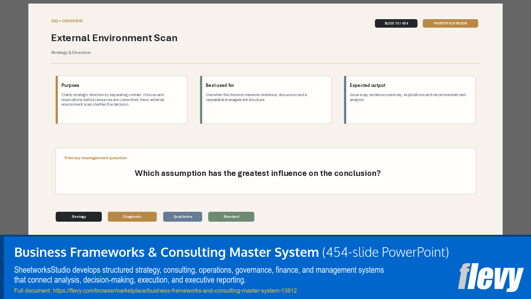Click the SLIDE 15 / 454 badge

coord(396,23)
